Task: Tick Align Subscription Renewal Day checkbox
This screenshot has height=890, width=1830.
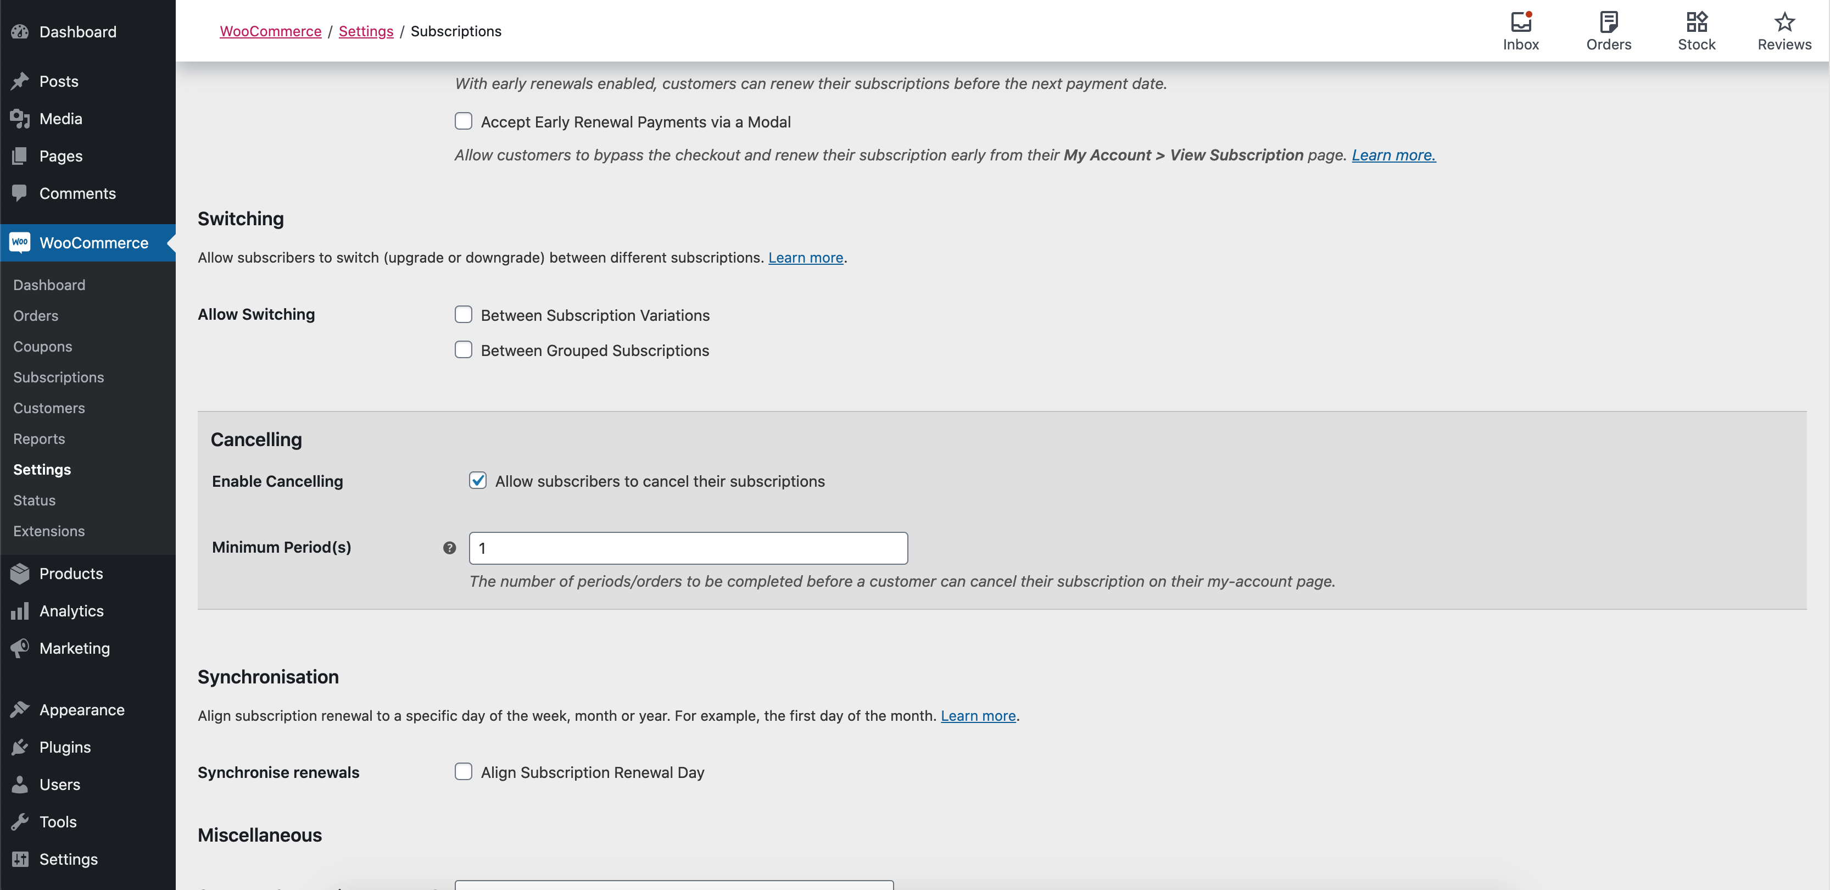Action: click(463, 771)
